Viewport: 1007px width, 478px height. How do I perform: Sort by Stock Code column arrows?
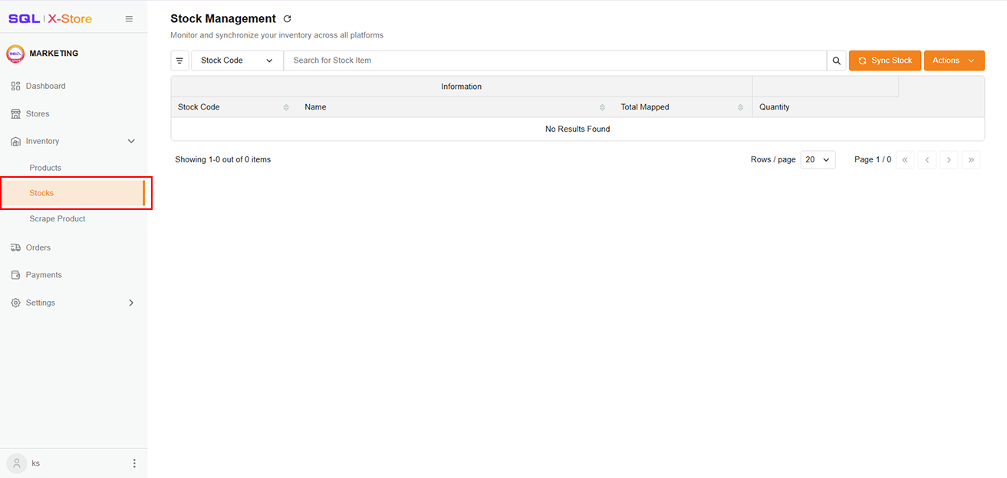(x=286, y=107)
